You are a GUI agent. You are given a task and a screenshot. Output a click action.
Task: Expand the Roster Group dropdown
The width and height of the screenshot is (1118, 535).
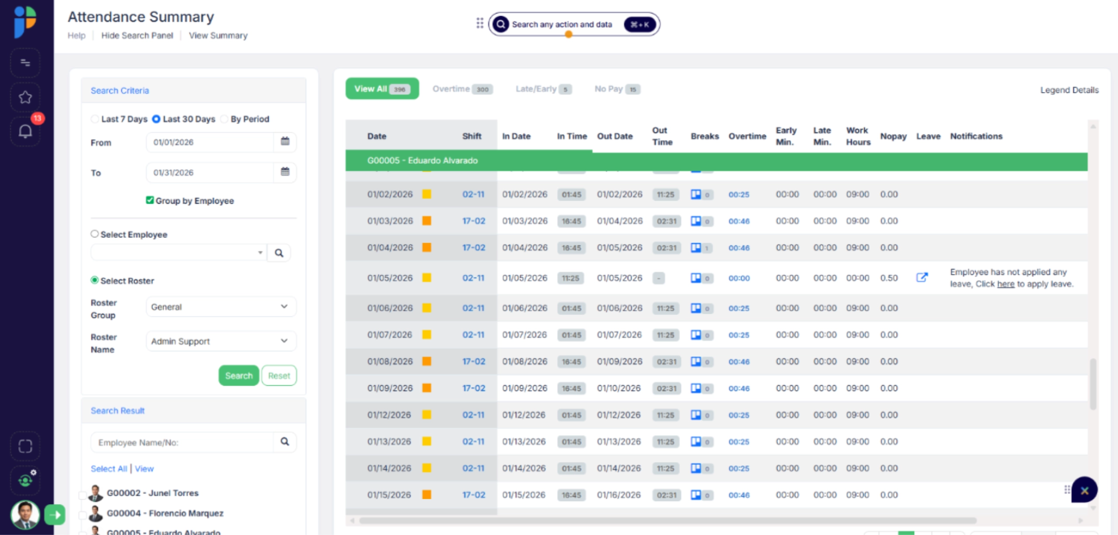click(x=221, y=307)
